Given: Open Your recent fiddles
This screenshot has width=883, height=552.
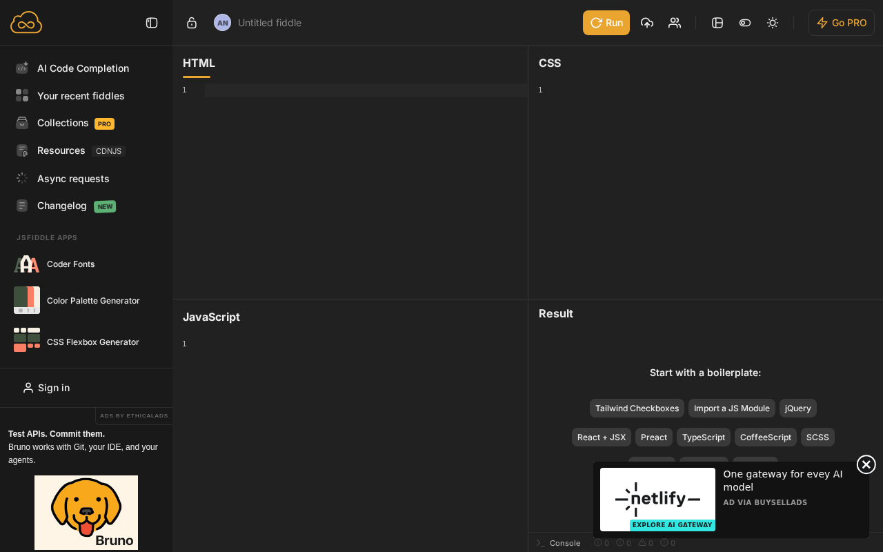Looking at the screenshot, I should (x=81, y=96).
